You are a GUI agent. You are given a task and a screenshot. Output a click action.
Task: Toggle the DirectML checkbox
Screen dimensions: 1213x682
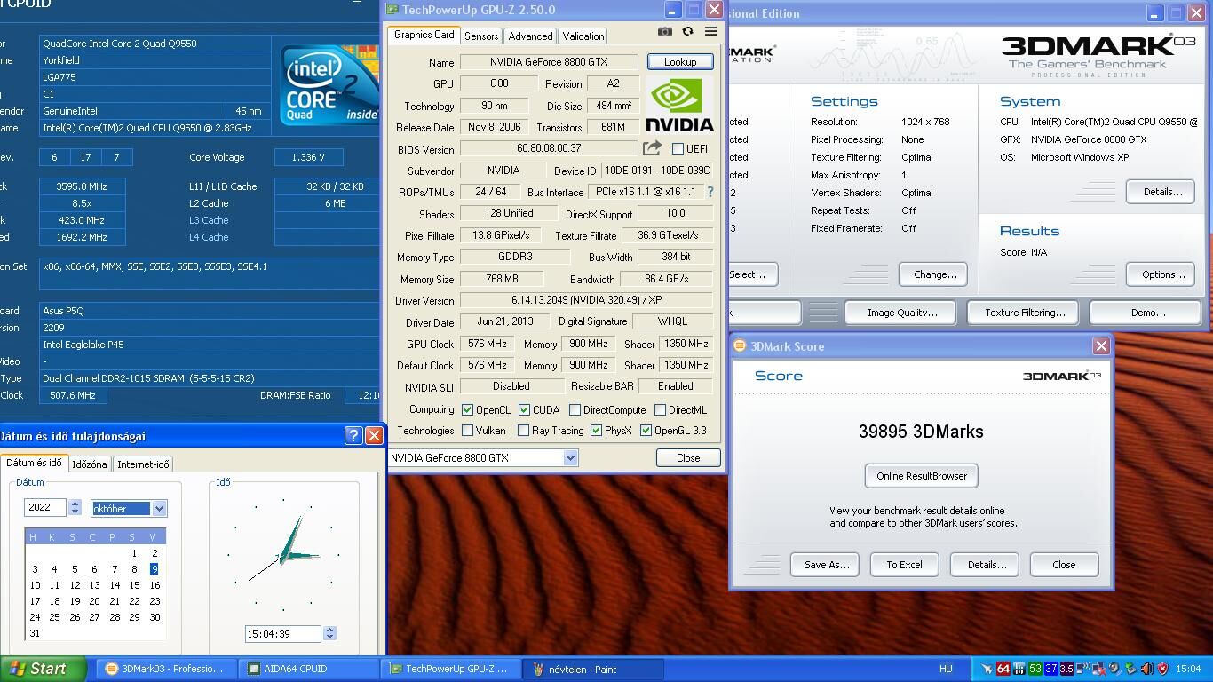pos(660,409)
